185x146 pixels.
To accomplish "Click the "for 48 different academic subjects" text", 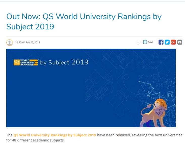I will coord(35,140).
